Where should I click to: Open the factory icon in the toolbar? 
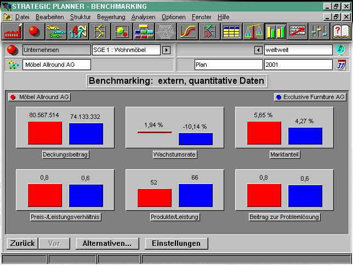13,31
